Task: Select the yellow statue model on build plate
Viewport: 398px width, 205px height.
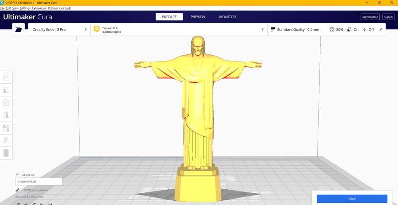Action: coord(198,119)
